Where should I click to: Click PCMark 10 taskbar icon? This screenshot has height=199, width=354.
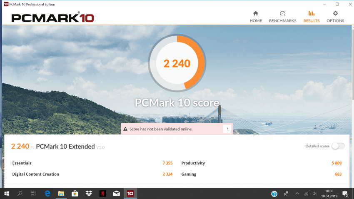click(130, 194)
